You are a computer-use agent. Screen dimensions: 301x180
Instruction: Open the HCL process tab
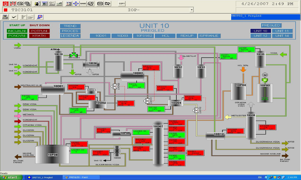(165, 36)
